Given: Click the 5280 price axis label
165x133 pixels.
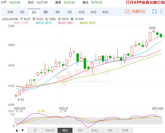Looking at the screenshot, I should point(11,26).
